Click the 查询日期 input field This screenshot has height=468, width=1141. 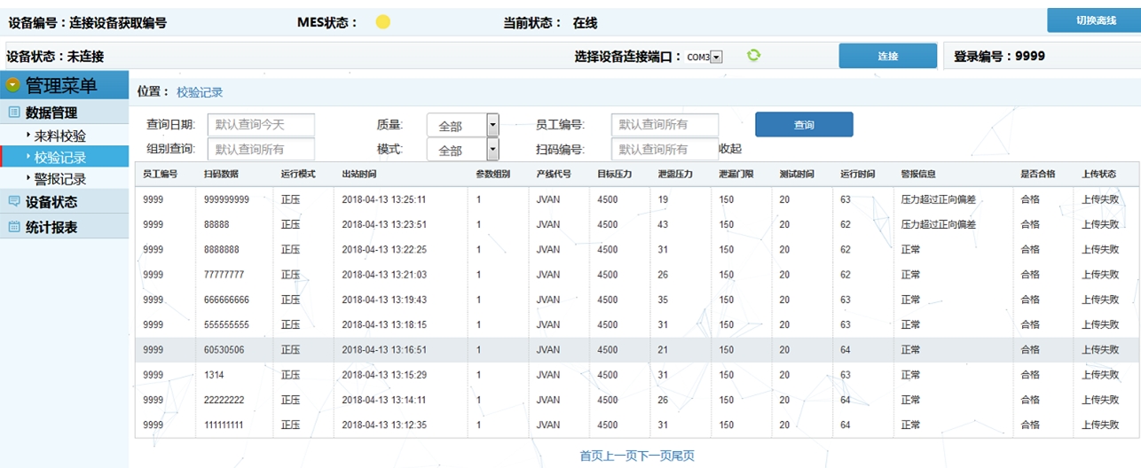[x=261, y=125]
